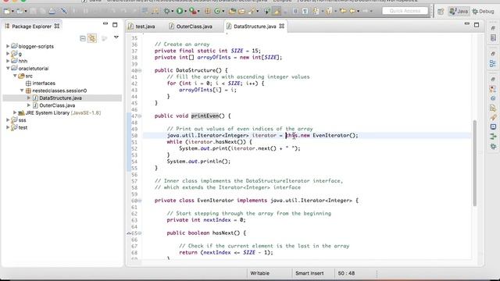
Task: Expand the blogger-scripts project
Action: (8, 46)
